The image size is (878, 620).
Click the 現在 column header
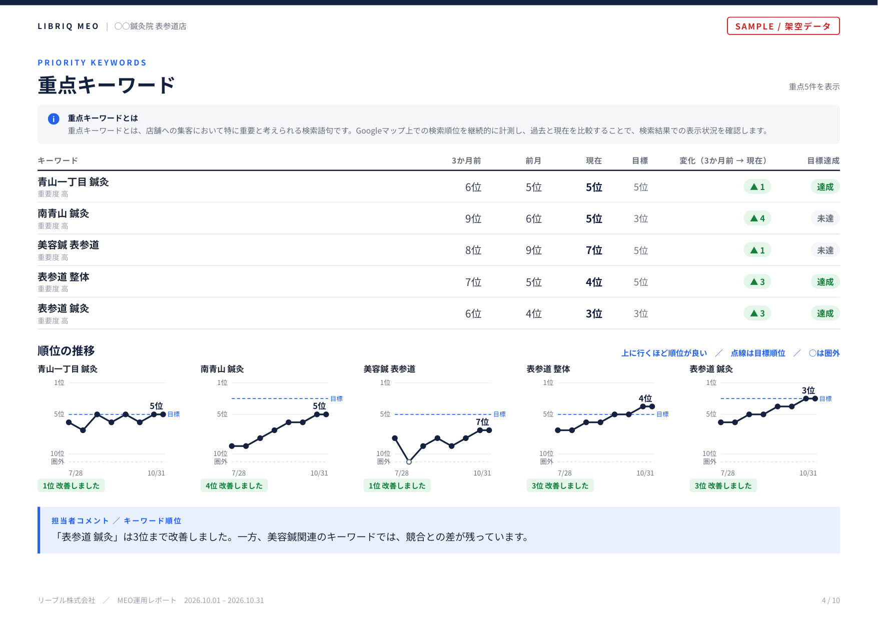(594, 160)
